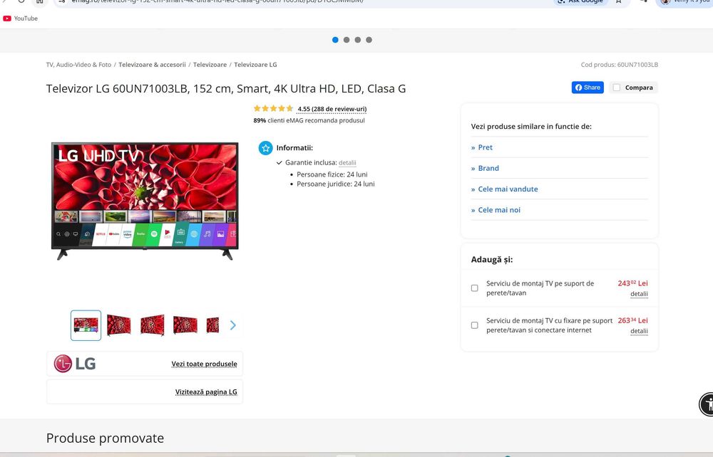Open detalii for 243 Lei service

(x=639, y=294)
